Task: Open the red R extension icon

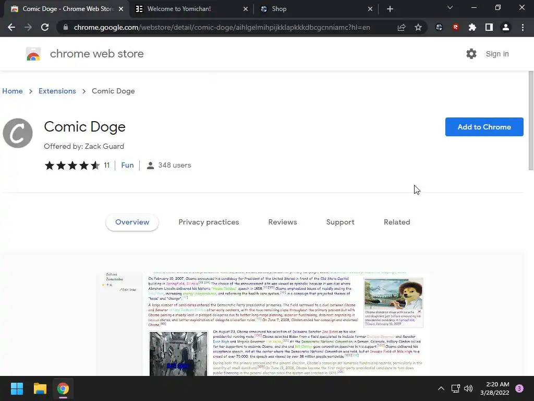Action: tap(456, 27)
